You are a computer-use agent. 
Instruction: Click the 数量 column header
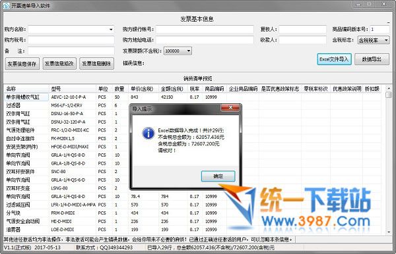[120, 89]
